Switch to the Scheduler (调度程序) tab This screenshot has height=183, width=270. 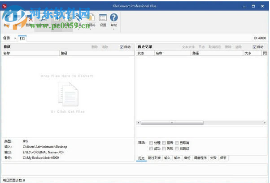pyautogui.click(x=200, y=158)
